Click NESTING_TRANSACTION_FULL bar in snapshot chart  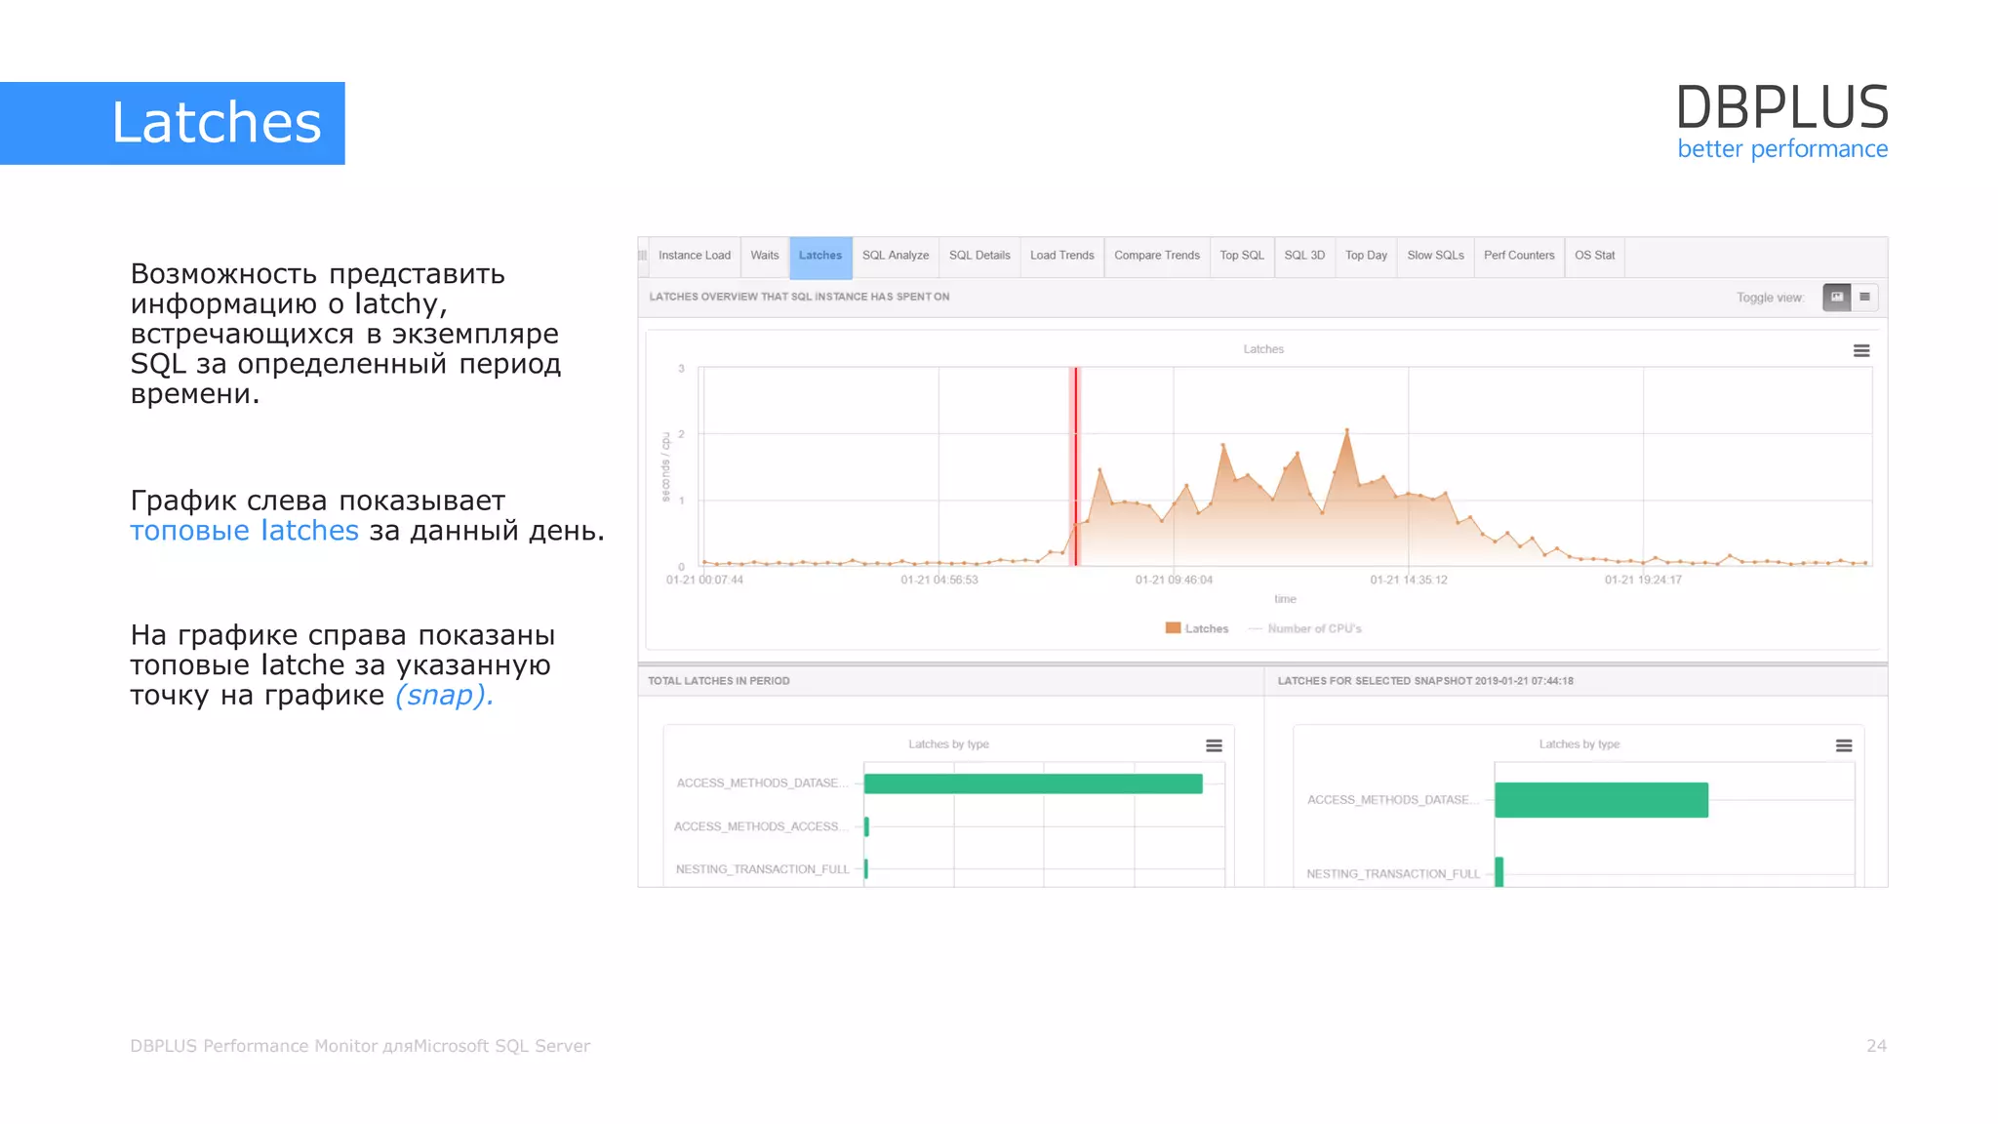[x=1499, y=872]
